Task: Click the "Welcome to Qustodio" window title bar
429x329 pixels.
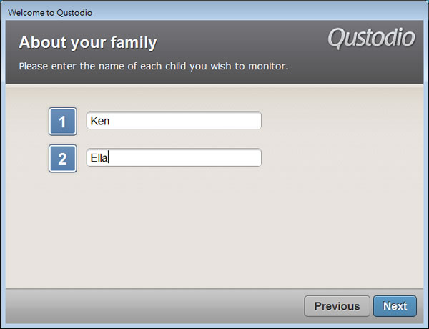Action: click(x=214, y=13)
